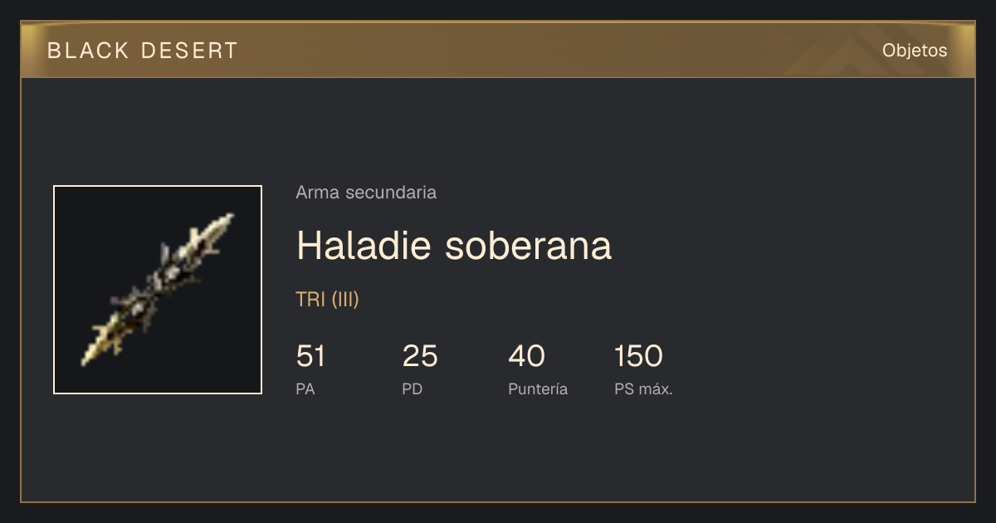Select the PD stat label

click(413, 389)
